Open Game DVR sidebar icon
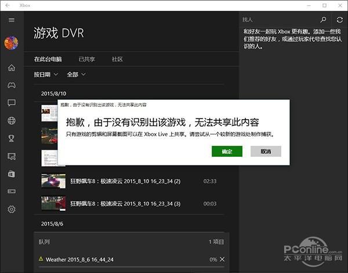The width and height of the screenshot is (348, 273). click(x=12, y=156)
